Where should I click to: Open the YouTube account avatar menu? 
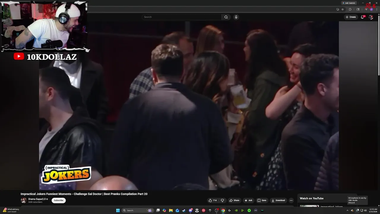pos(371,17)
